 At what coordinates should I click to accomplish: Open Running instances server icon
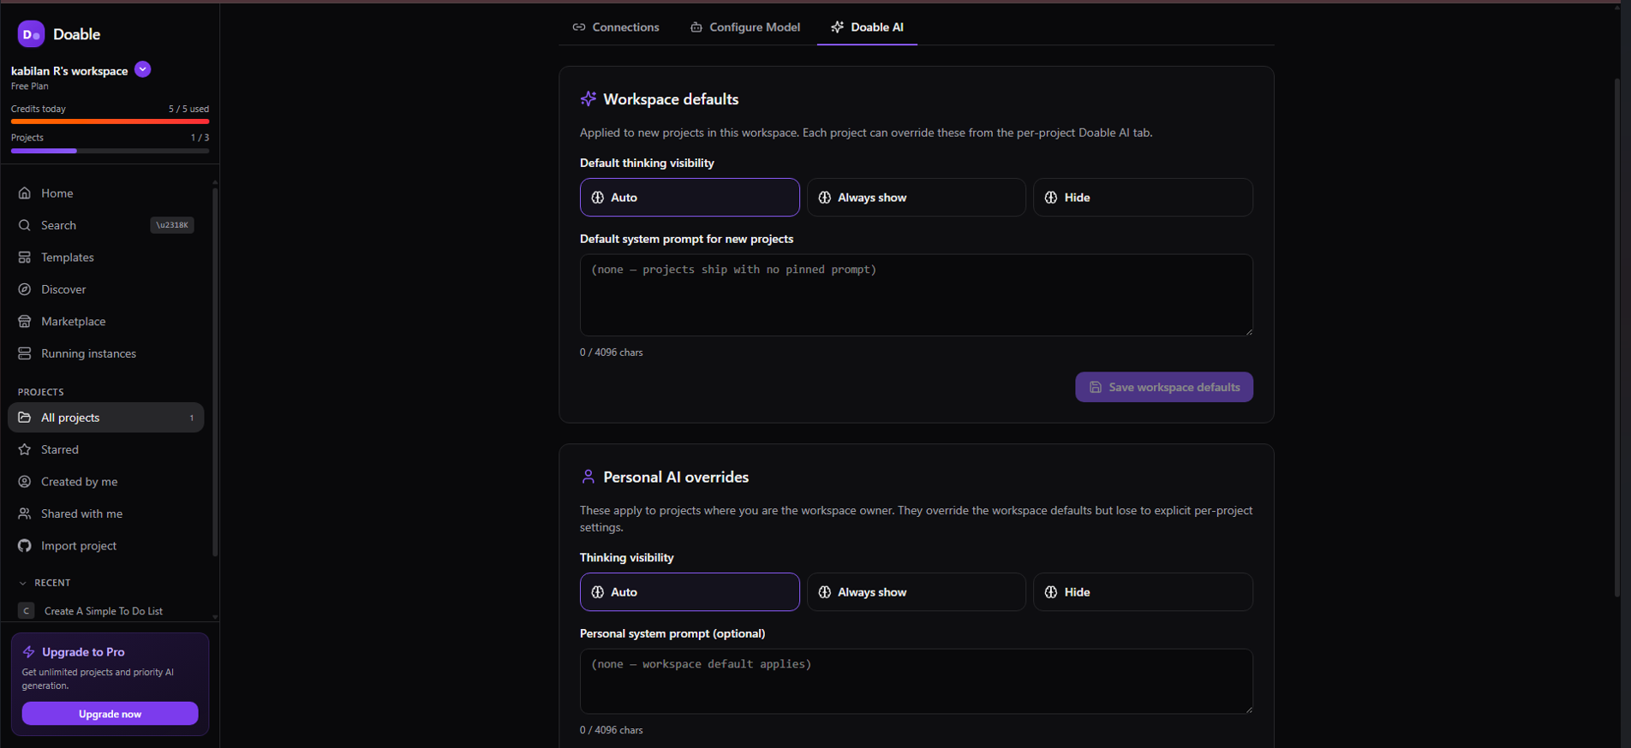pos(25,353)
